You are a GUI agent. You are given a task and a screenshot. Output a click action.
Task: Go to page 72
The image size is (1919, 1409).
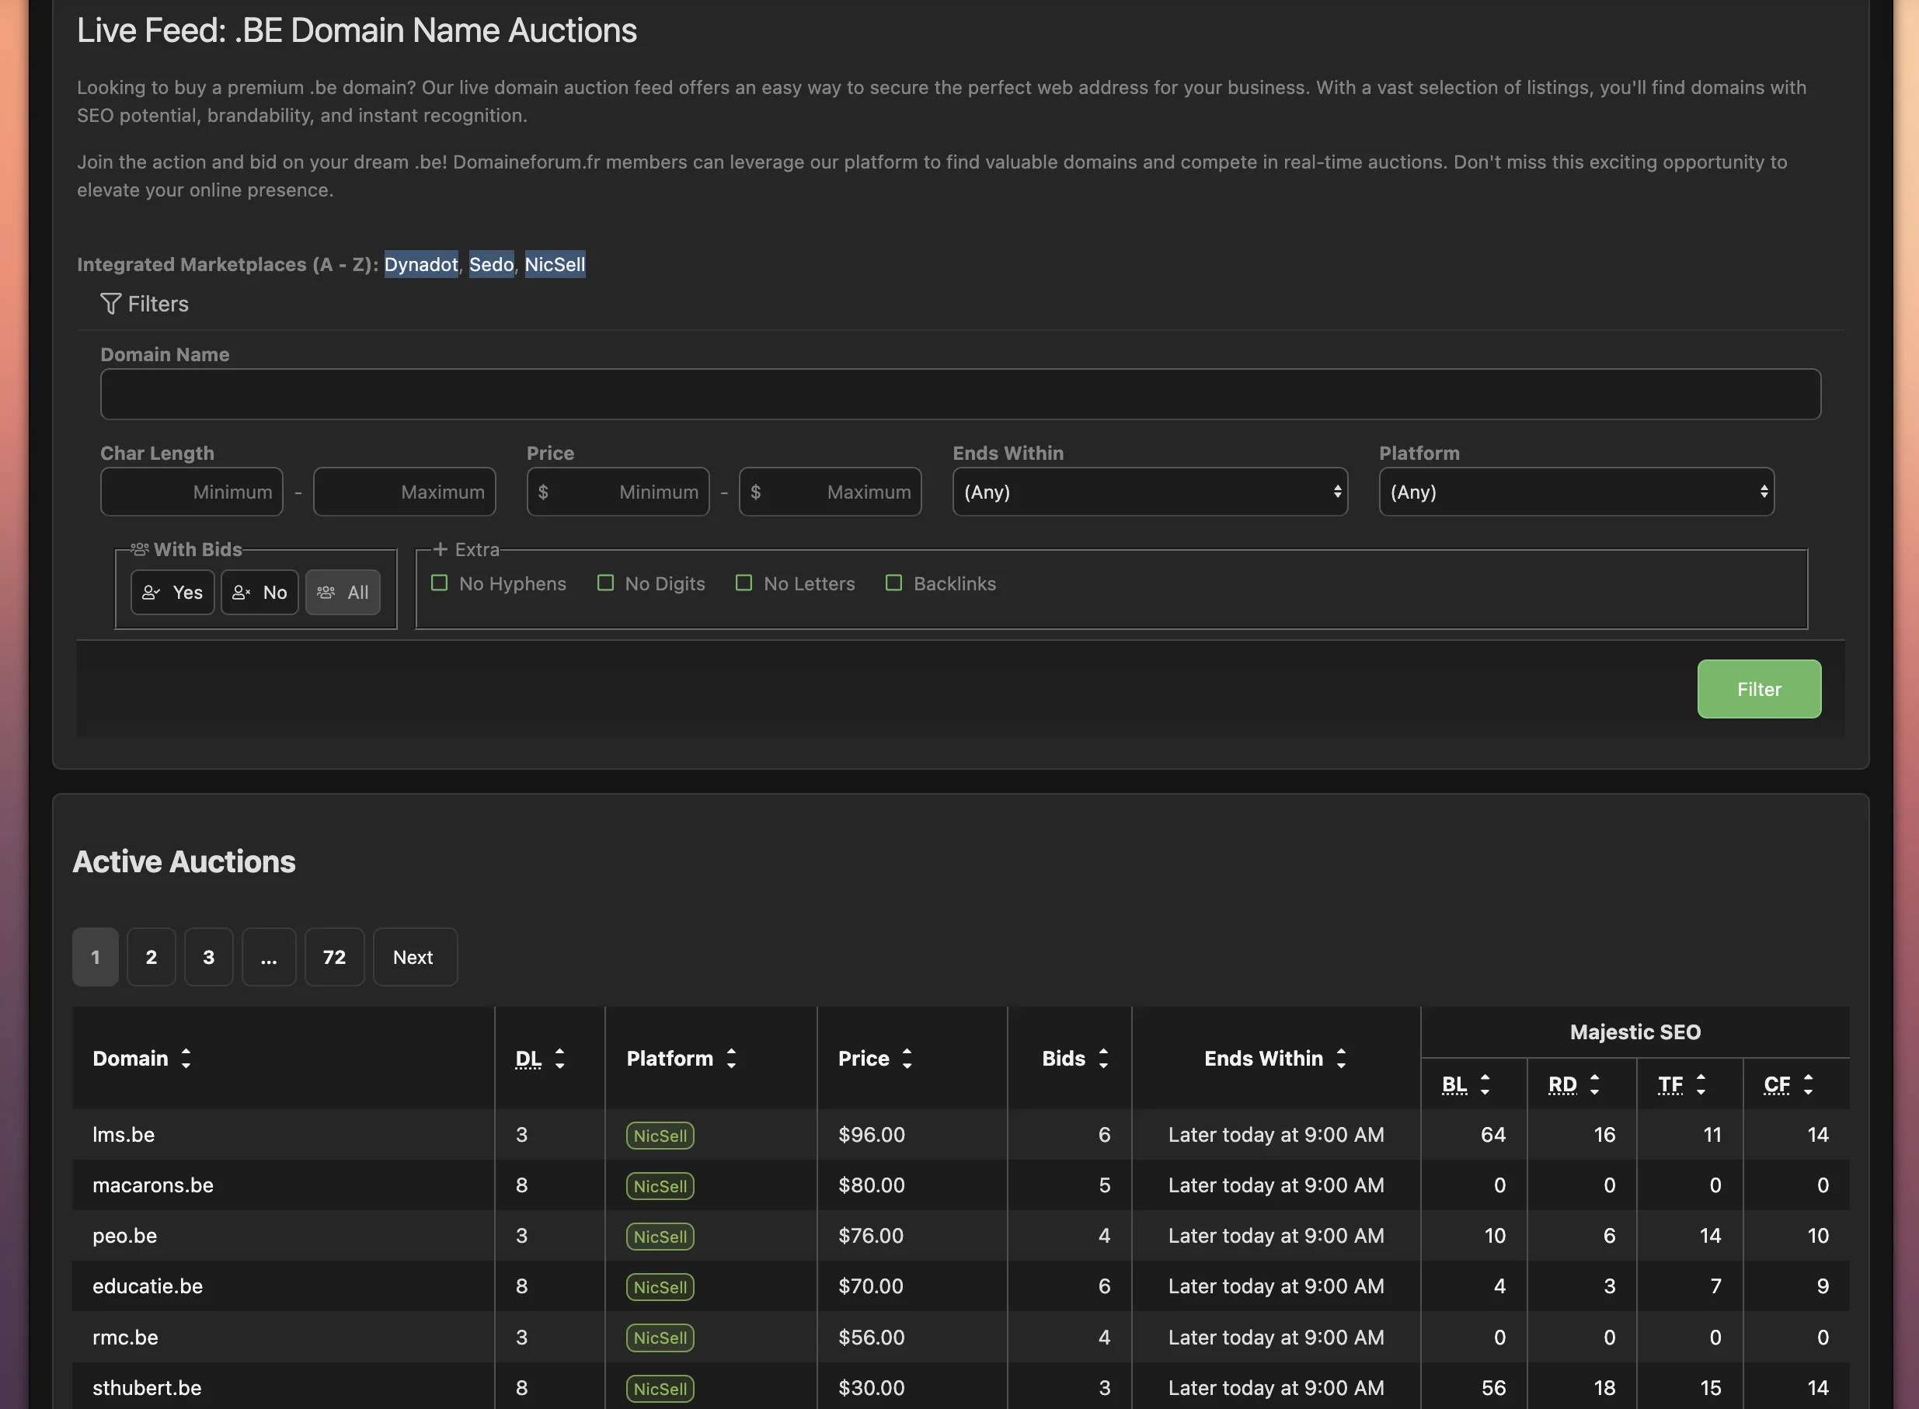334,957
